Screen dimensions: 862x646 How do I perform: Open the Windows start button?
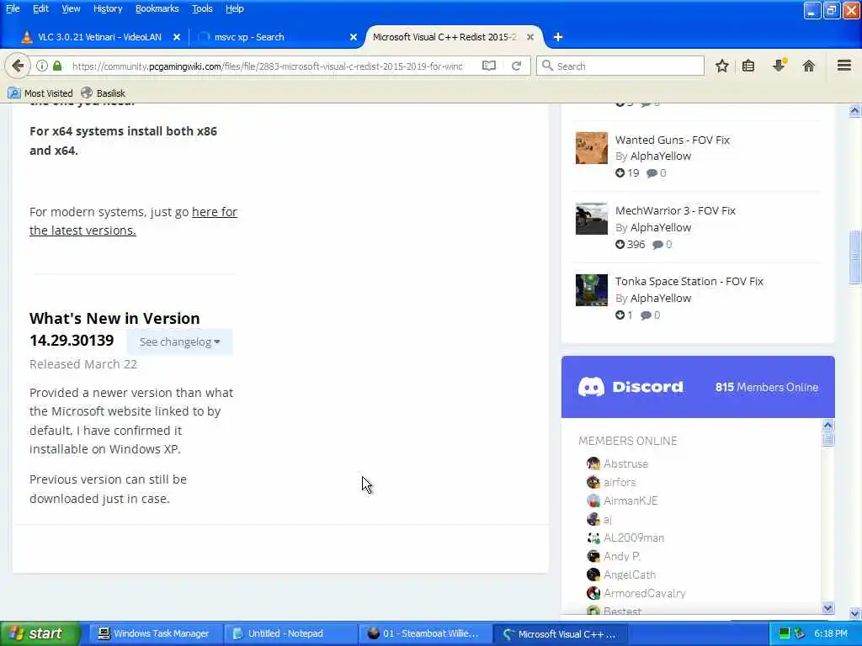click(x=40, y=633)
